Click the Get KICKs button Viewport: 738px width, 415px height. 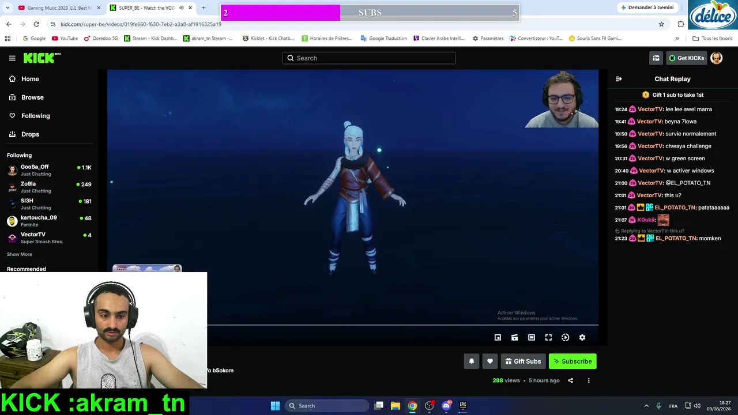[686, 58]
